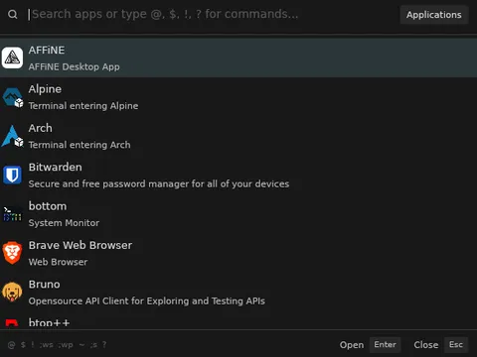Click the ;ws prefix hint
Viewport: 477px width, 357px height.
coord(47,345)
